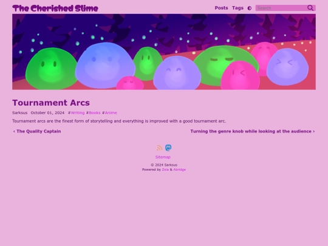
Task: Open The Cherished Slime home title
Action: (x=55, y=9)
